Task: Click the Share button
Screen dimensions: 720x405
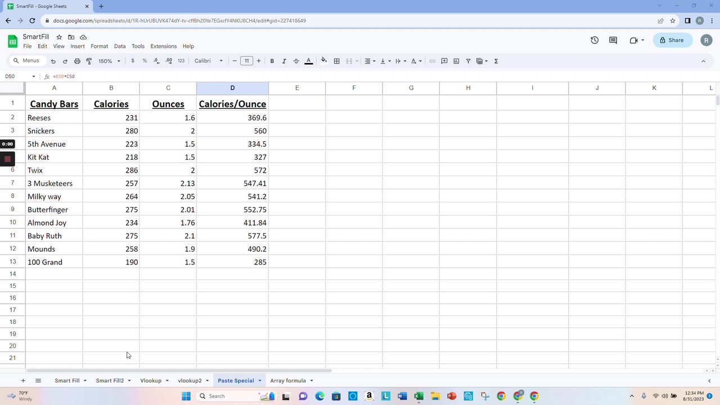Action: 672,40
